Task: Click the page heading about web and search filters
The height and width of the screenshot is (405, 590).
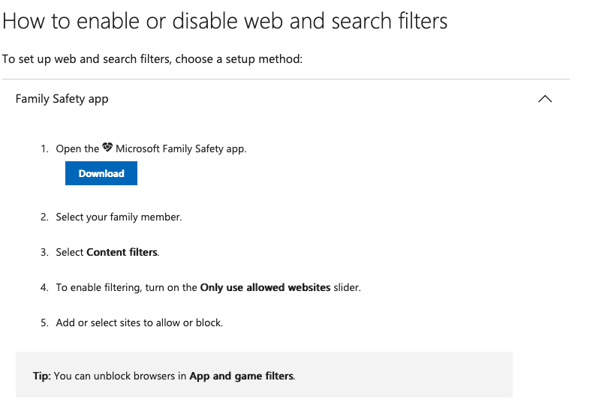Action: [x=225, y=20]
